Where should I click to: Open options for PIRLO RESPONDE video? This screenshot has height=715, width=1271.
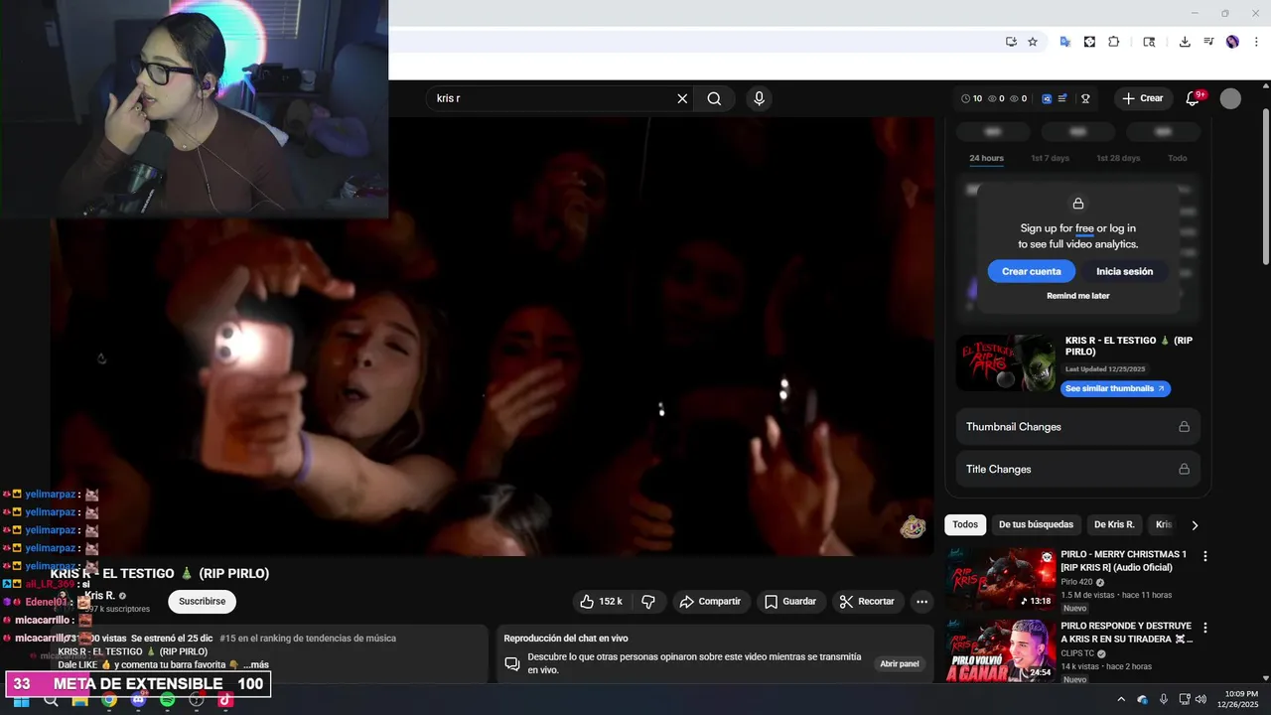(x=1205, y=629)
